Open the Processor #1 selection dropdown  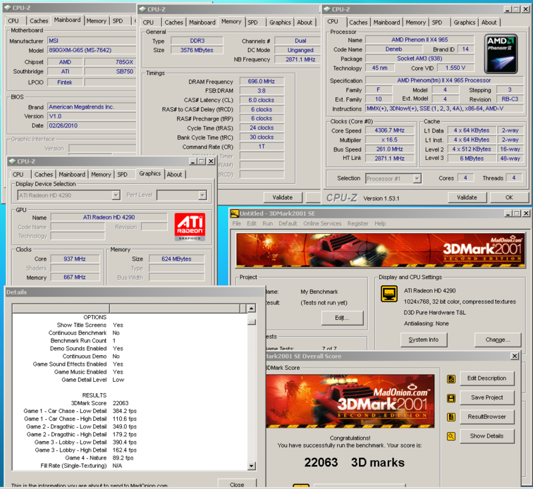[x=416, y=179]
